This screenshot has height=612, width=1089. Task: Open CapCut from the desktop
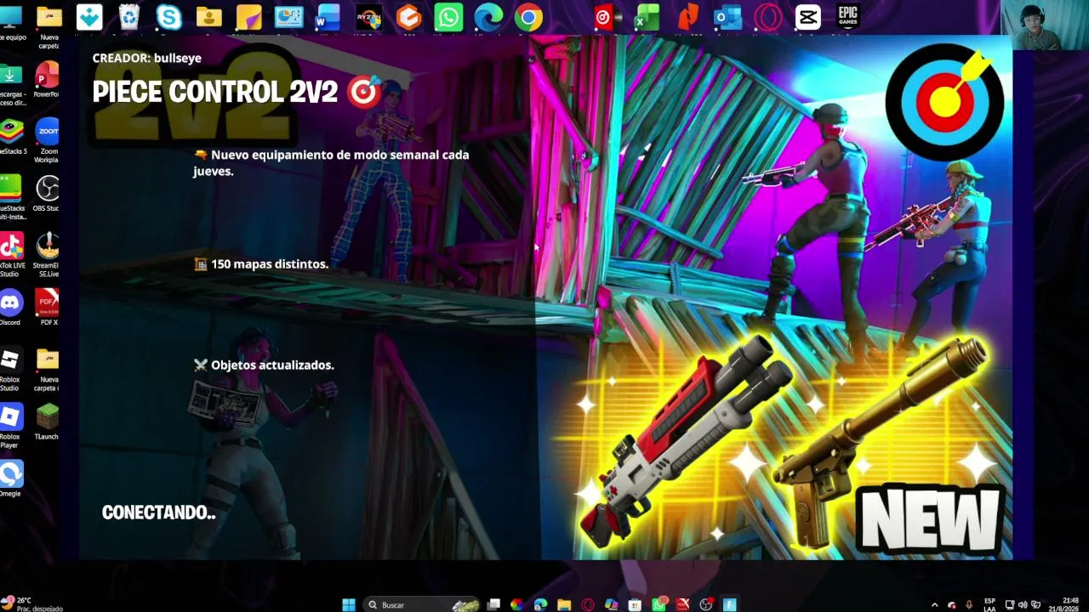808,17
